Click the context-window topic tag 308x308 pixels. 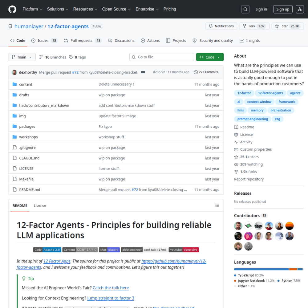(259, 102)
